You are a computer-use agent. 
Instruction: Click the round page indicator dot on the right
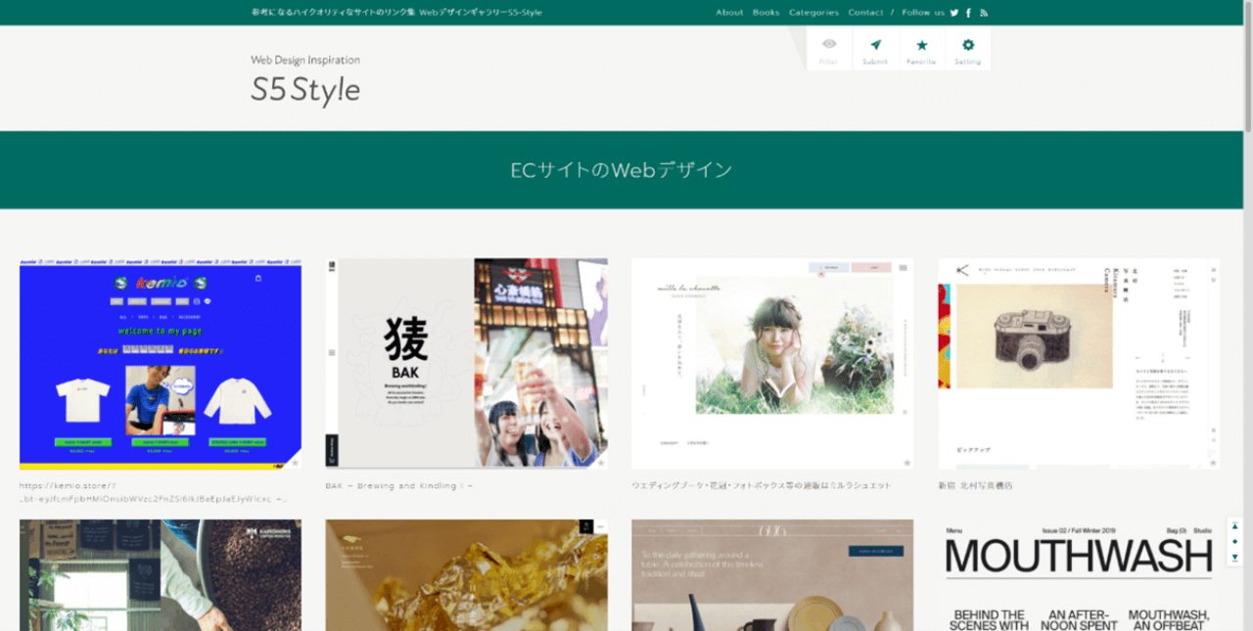pyautogui.click(x=1235, y=541)
